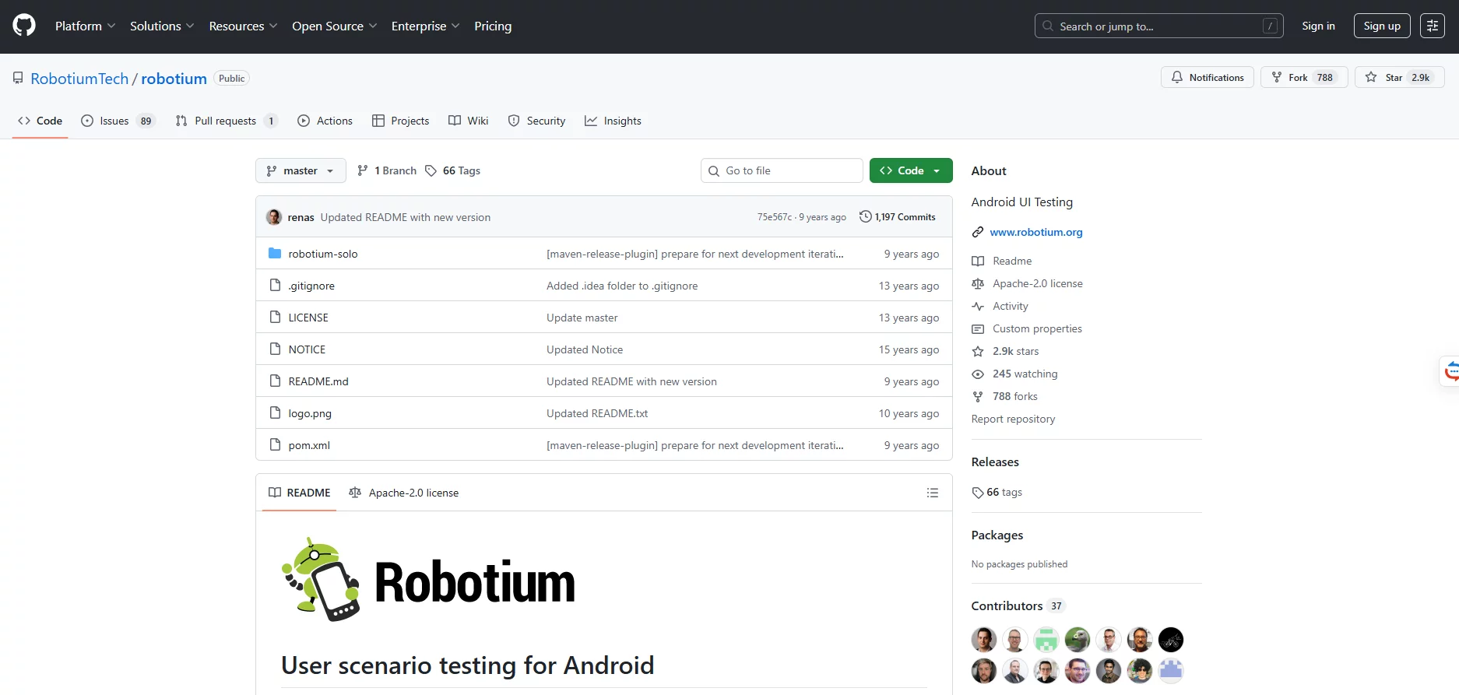The height and width of the screenshot is (695, 1459).
Task: Expand the Open Source menu
Action: [x=335, y=26]
